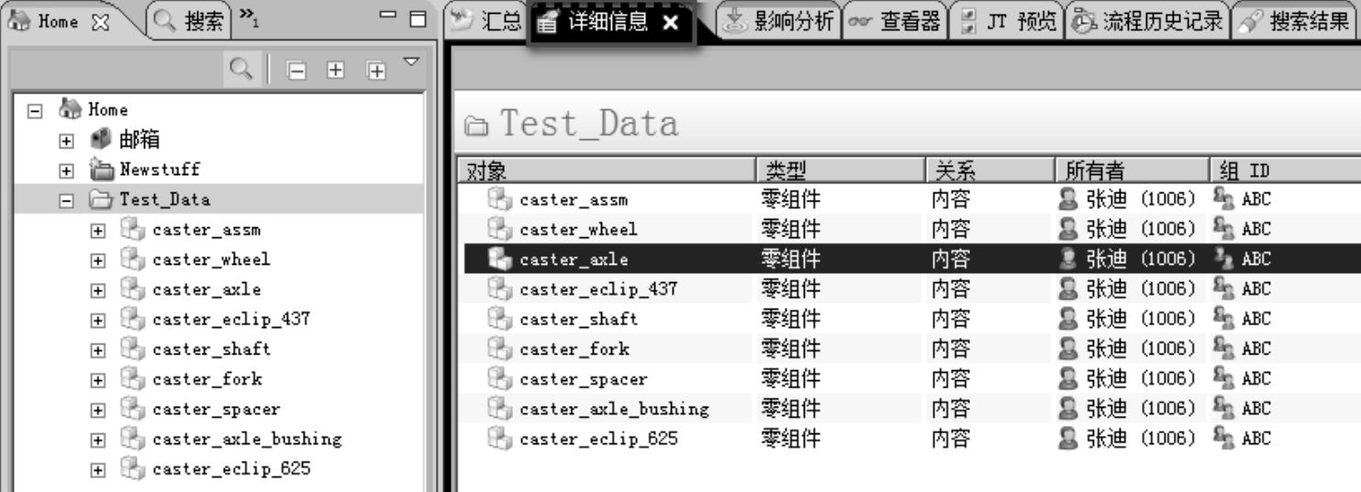Image resolution: width=1361 pixels, height=492 pixels.
Task: Click the caster_assm item icon in the table
Action: tap(498, 199)
